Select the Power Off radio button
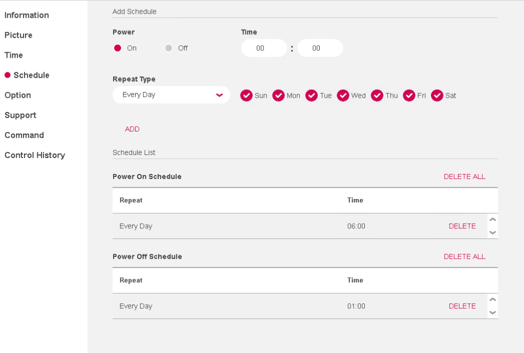Viewport: 524px width, 353px height. [169, 48]
